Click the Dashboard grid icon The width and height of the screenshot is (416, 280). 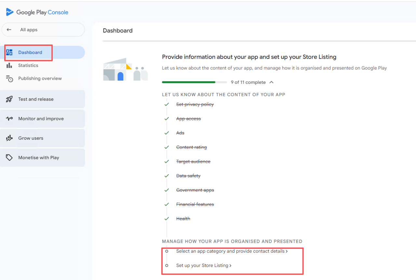[9, 52]
